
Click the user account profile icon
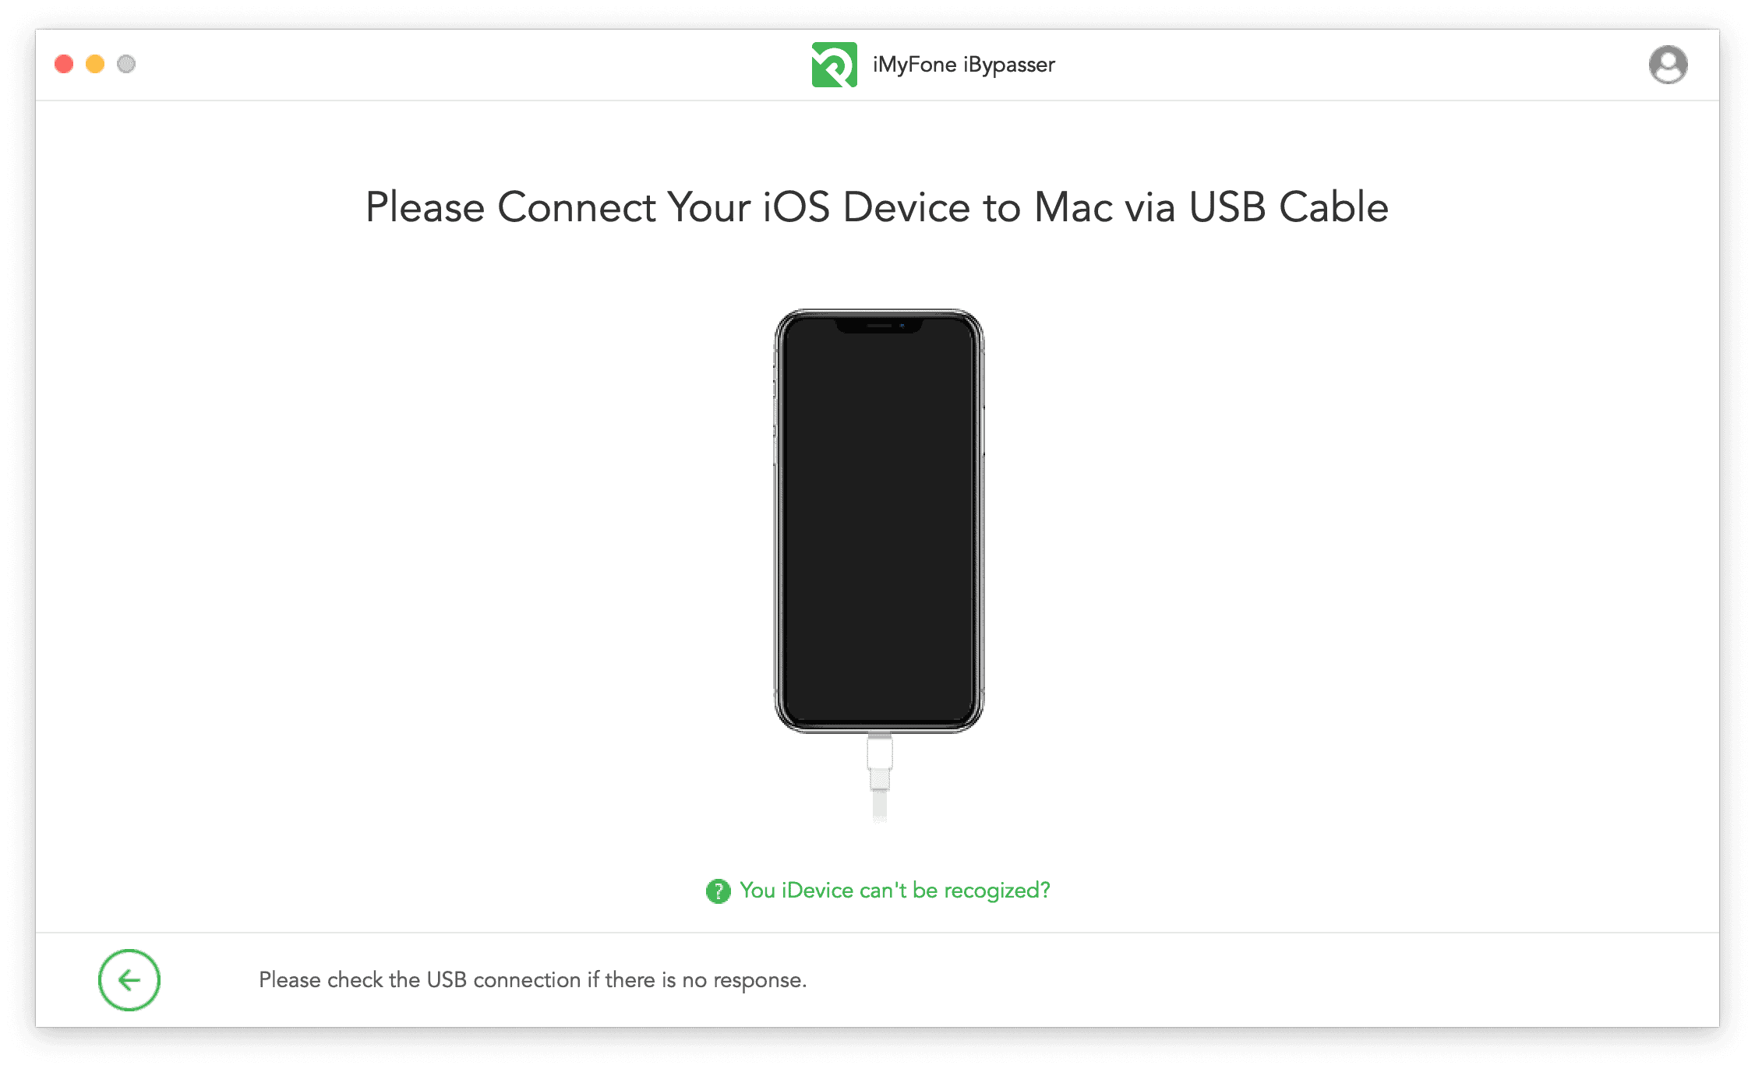(x=1668, y=65)
